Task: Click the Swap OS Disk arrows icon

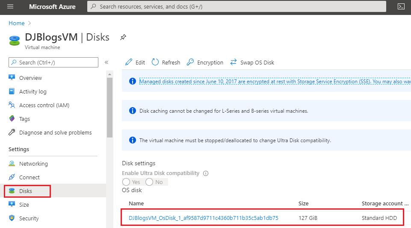Action: click(x=233, y=62)
